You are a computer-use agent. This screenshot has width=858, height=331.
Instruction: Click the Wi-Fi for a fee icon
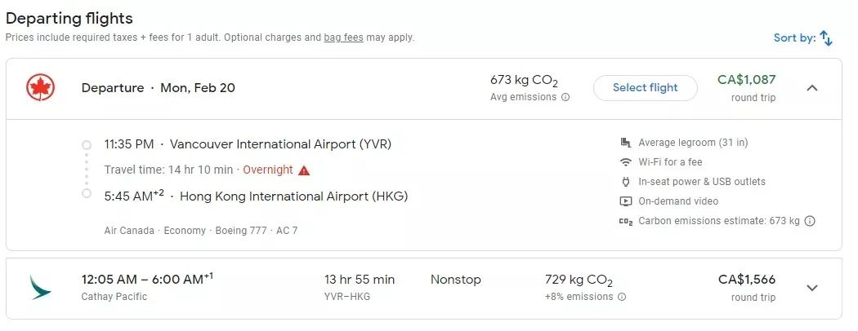pyautogui.click(x=625, y=162)
